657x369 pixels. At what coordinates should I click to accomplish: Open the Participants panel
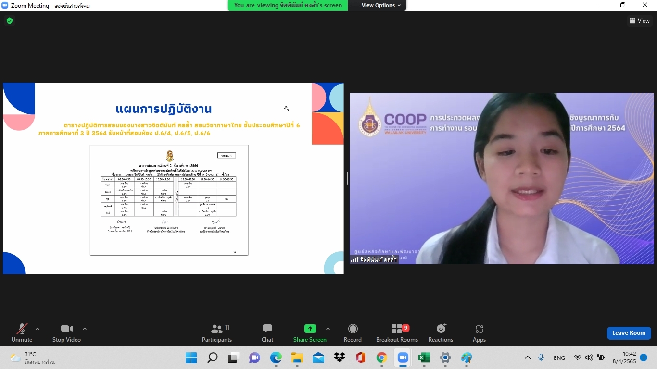(217, 333)
